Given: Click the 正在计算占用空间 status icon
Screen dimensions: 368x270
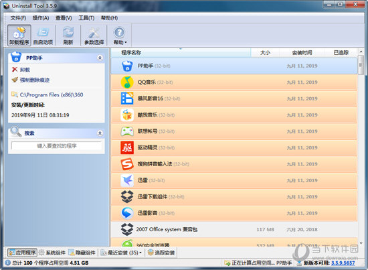Looking at the screenshot, I should (227, 263).
